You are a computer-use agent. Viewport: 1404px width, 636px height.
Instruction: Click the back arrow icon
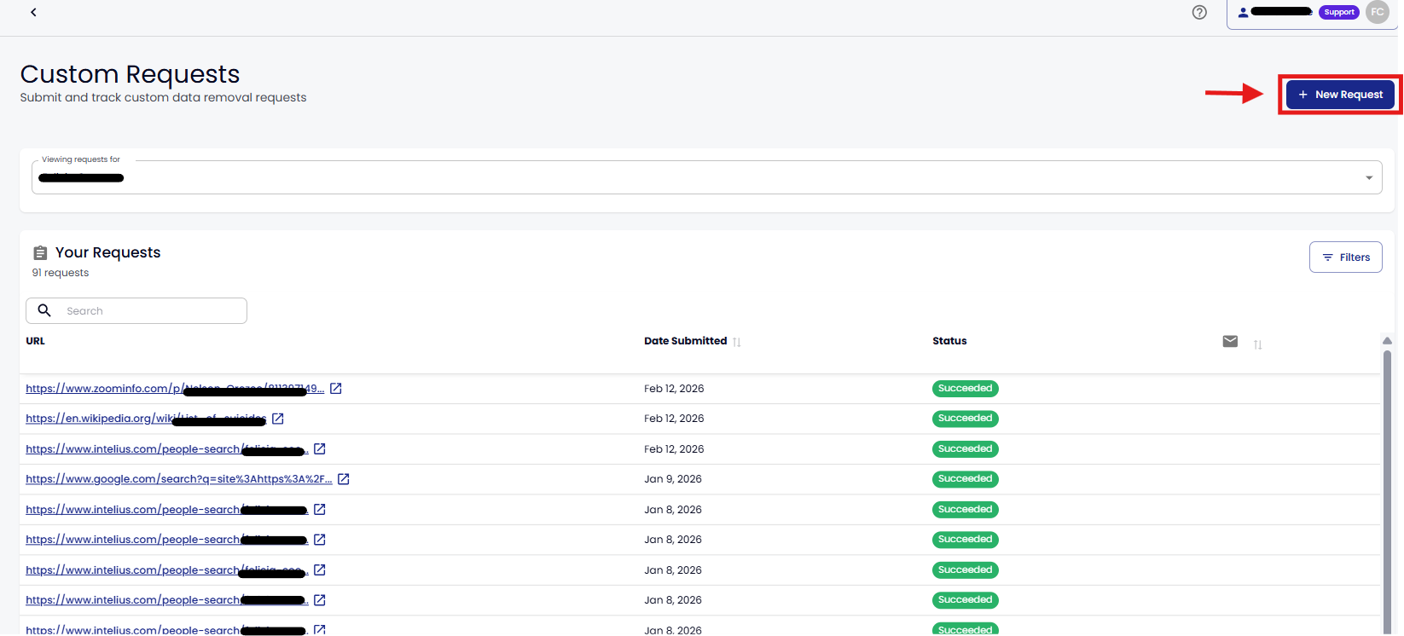pos(33,13)
